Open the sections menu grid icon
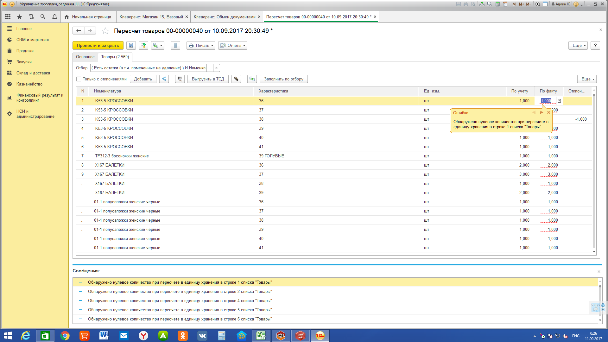The image size is (608, 342). (8, 17)
